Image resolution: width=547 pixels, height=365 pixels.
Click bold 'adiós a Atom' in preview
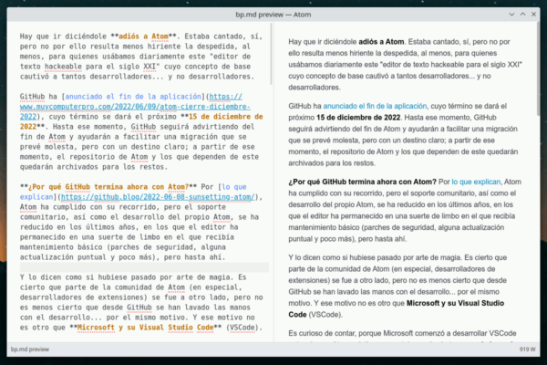(381, 42)
